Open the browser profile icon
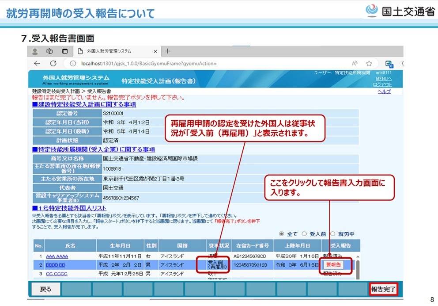 pyautogui.click(x=35, y=51)
